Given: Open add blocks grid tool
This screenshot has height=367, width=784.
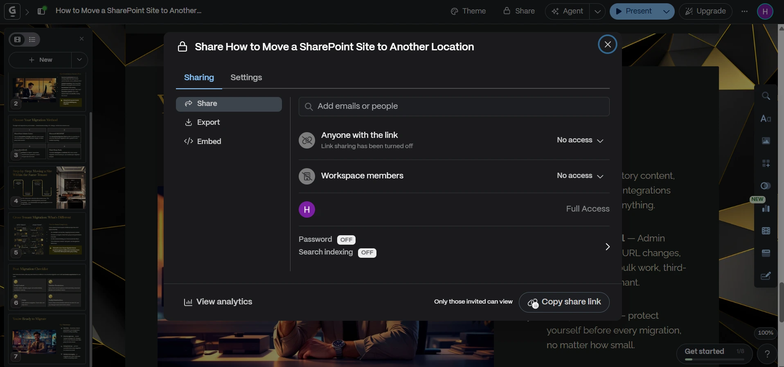Looking at the screenshot, I should (x=766, y=164).
